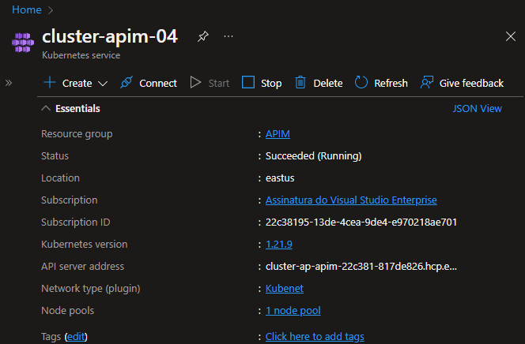Click the Essentials heading text
The height and width of the screenshot is (344, 525).
[77, 109]
